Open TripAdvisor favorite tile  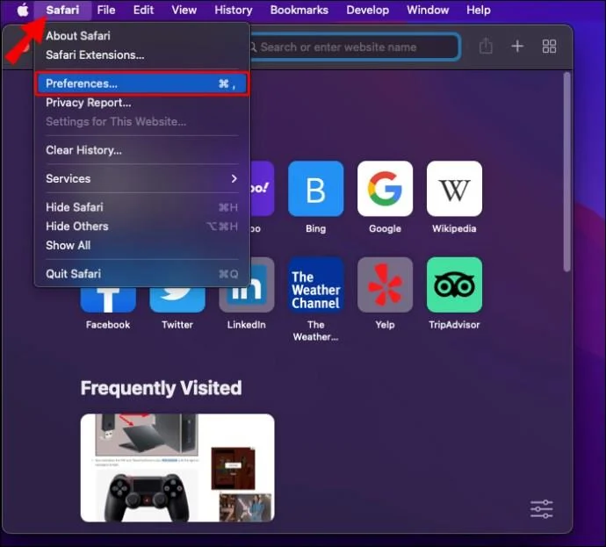click(x=454, y=284)
